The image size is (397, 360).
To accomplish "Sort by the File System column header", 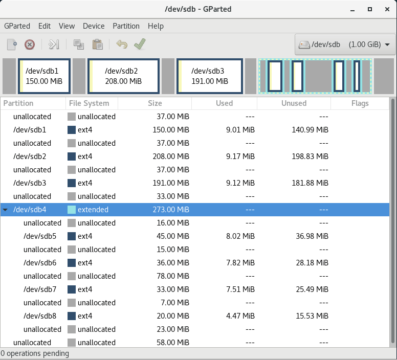I will click(x=92, y=103).
